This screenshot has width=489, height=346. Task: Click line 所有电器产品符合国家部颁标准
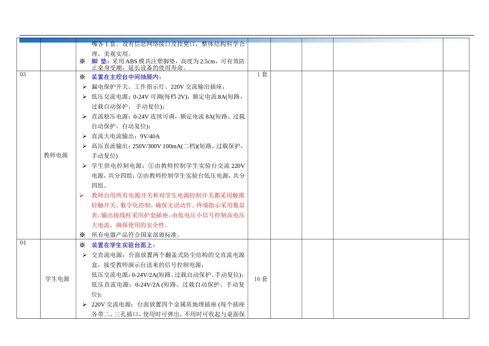(x=136, y=235)
